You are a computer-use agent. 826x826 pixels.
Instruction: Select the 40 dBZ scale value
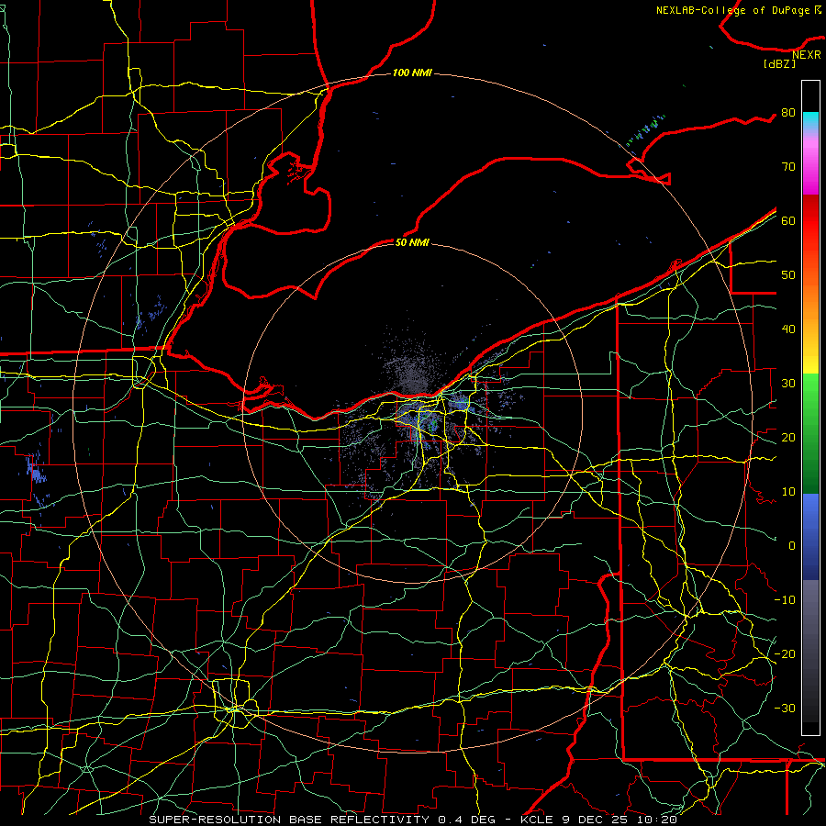pos(788,329)
